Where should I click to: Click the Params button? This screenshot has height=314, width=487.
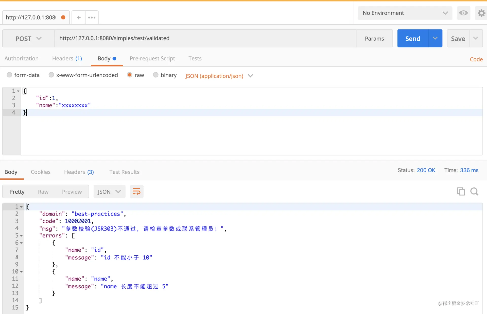coord(374,38)
